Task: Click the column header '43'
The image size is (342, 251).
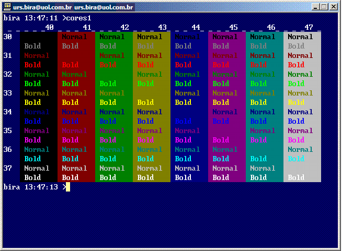Action: (163, 27)
